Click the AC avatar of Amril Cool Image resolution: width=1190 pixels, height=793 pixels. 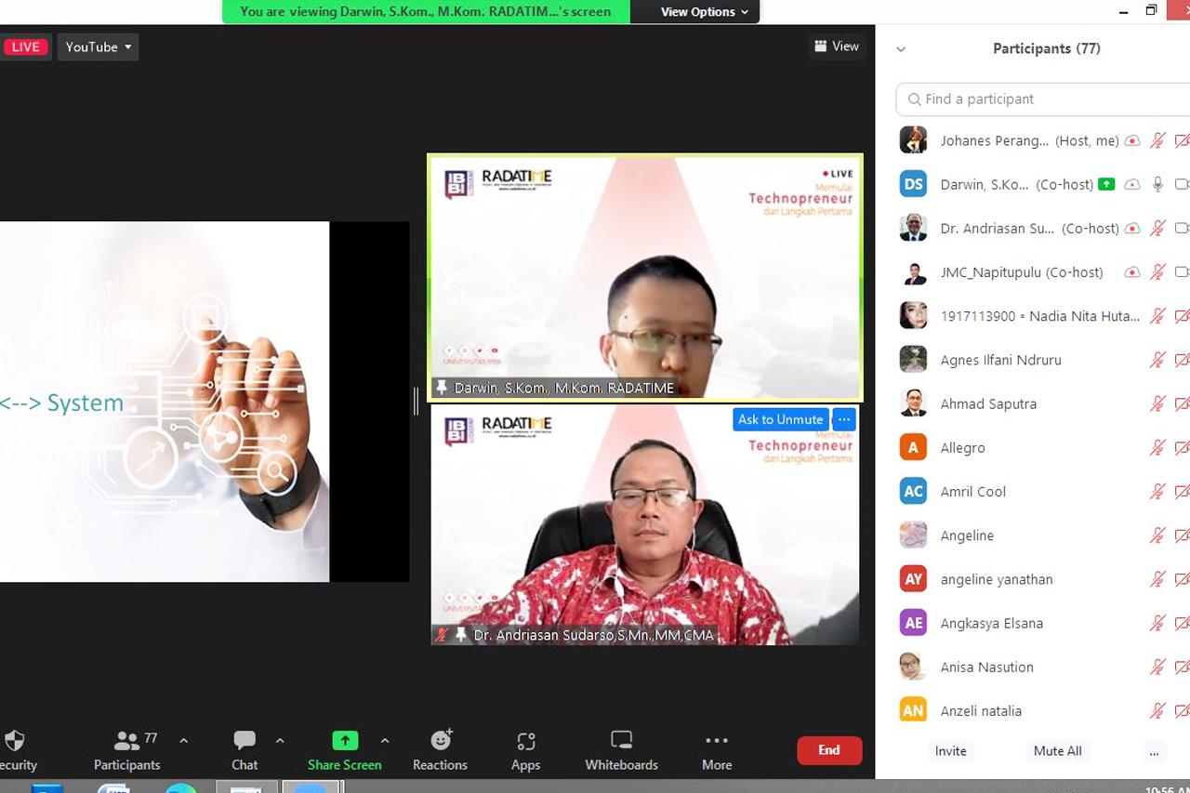pyautogui.click(x=914, y=491)
